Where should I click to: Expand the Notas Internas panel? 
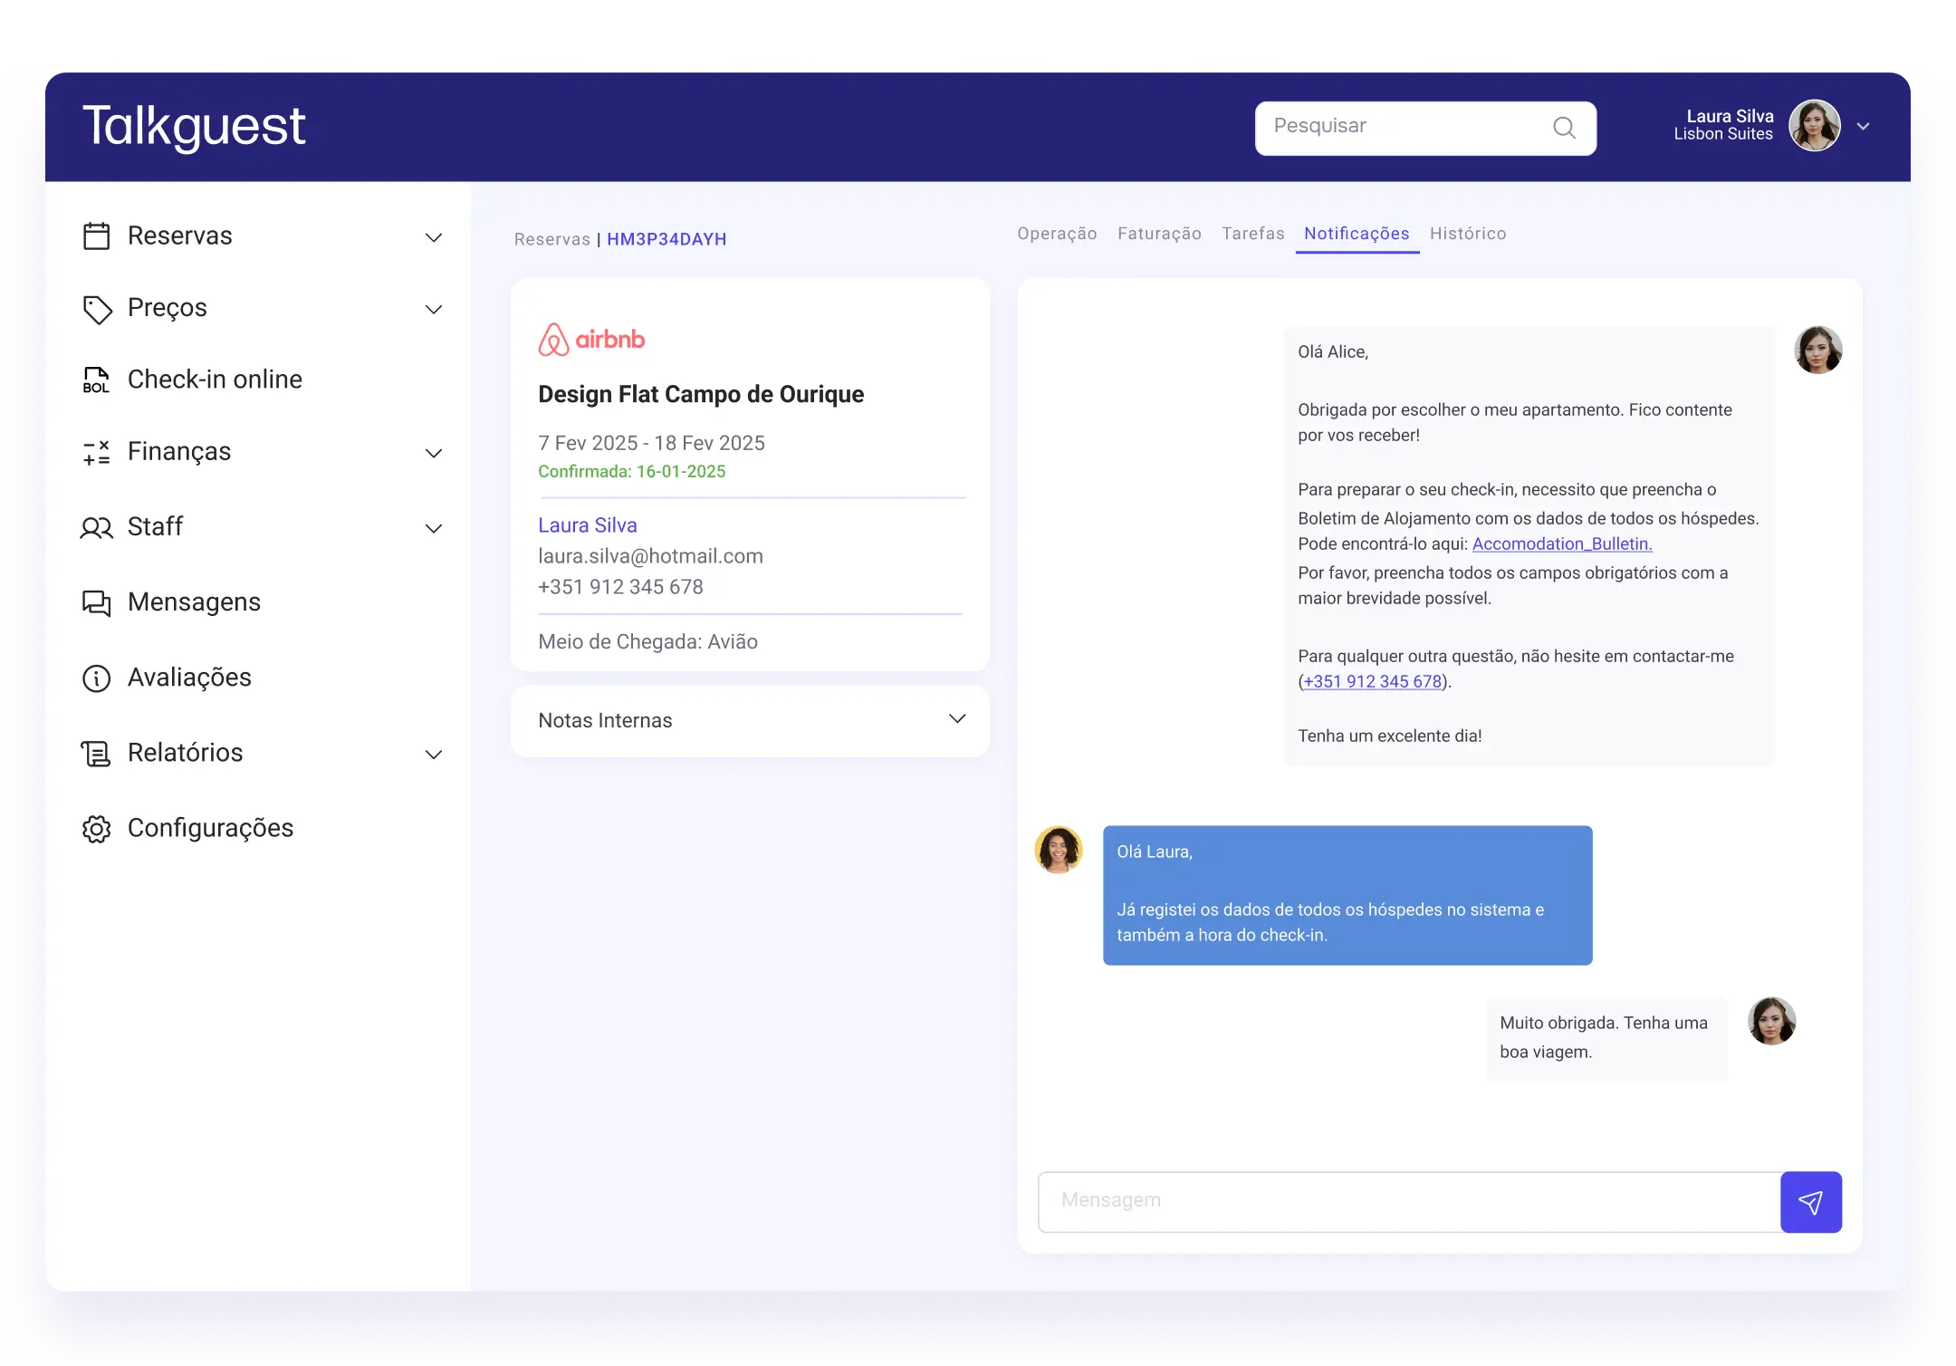(x=956, y=719)
